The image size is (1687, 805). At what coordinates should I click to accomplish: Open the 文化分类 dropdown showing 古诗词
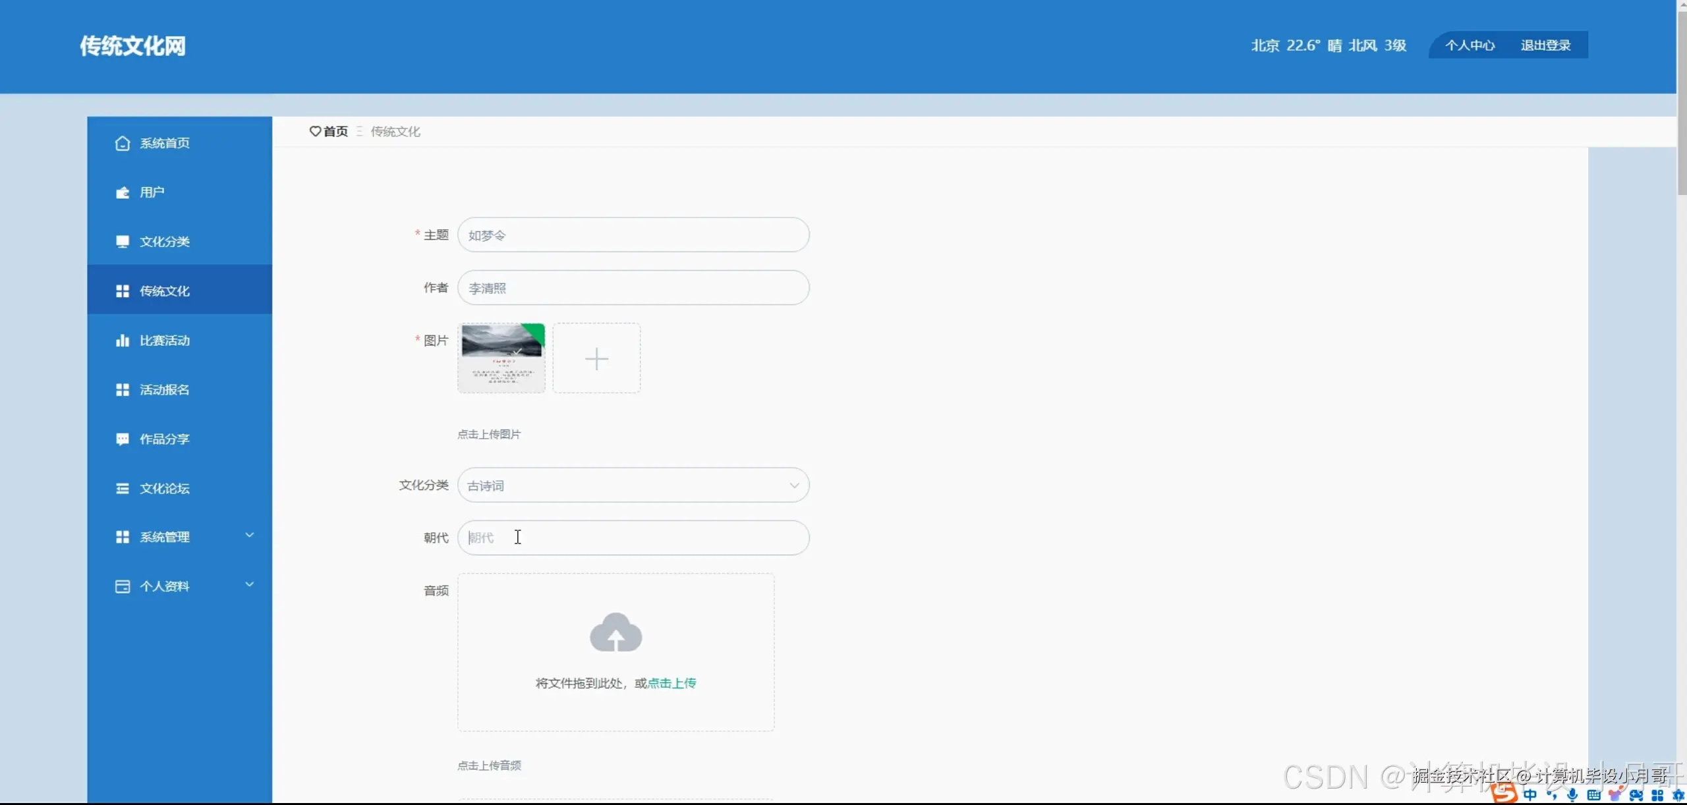633,485
